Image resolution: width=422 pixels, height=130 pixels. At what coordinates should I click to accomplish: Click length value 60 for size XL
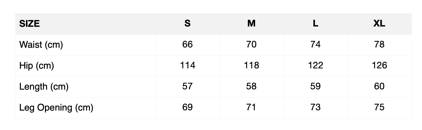tap(379, 87)
